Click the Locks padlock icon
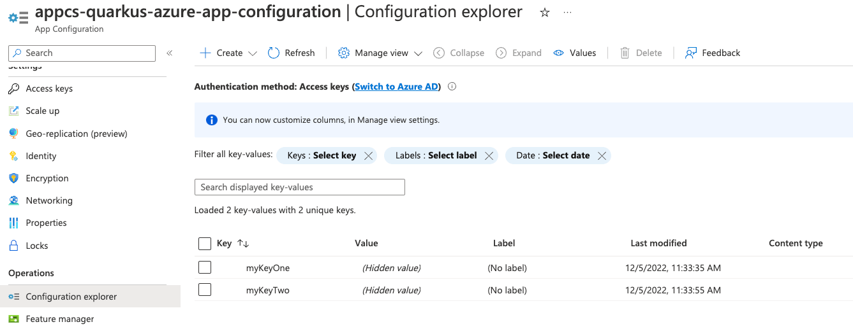This screenshot has width=853, height=329. tap(13, 246)
